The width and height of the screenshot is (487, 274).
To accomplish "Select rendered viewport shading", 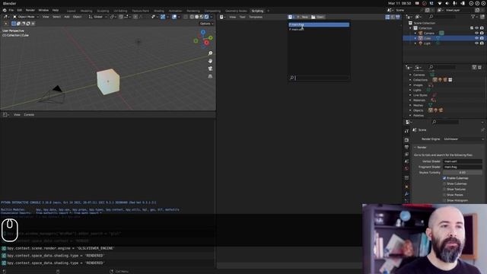I will point(206,17).
